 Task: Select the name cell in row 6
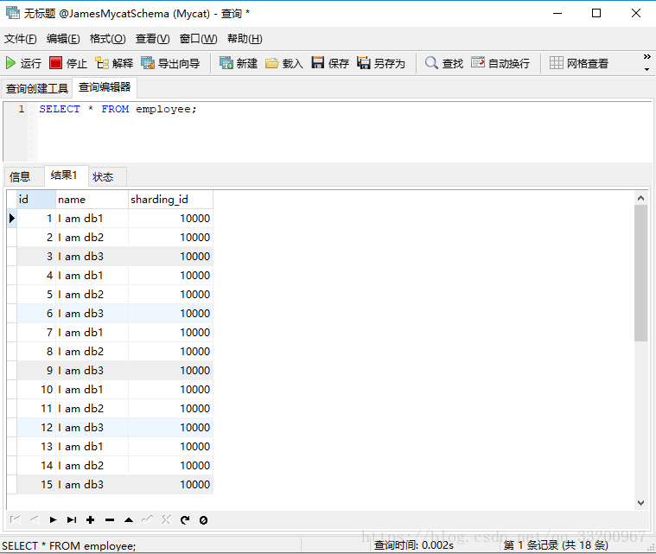(x=92, y=314)
